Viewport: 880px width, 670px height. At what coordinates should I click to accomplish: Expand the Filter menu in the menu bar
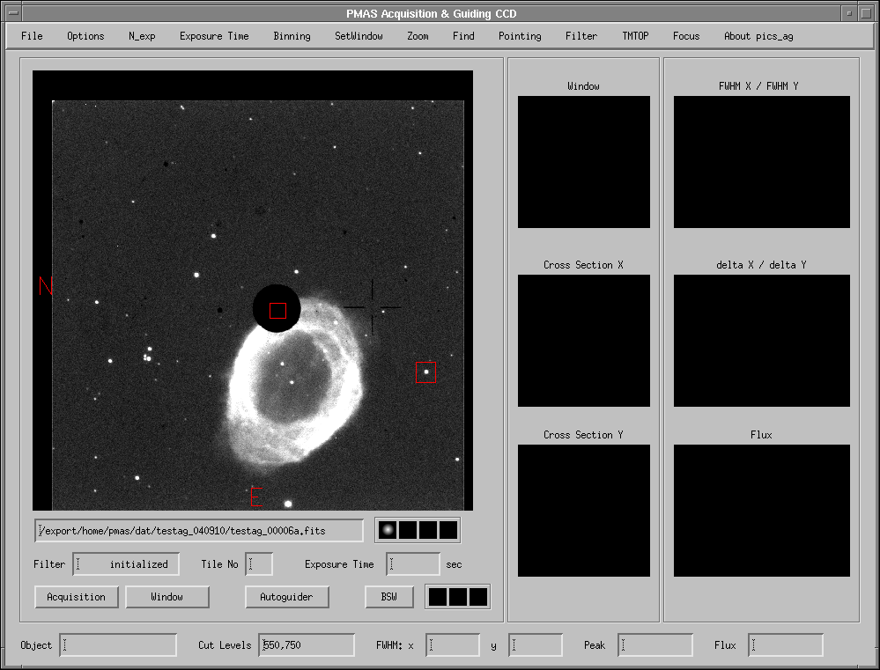(x=581, y=36)
